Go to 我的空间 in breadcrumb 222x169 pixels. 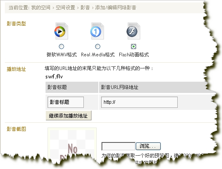coord(41,8)
